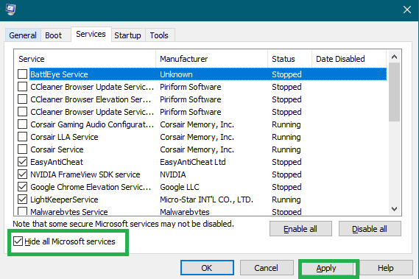This screenshot has width=419, height=279.
Task: Untick the LightKeeperService checkbox
Action: [22, 199]
